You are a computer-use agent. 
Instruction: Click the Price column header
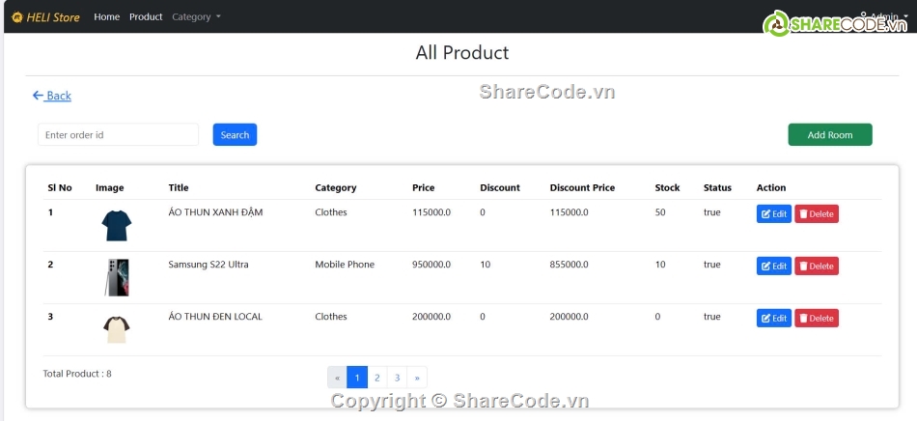[424, 187]
